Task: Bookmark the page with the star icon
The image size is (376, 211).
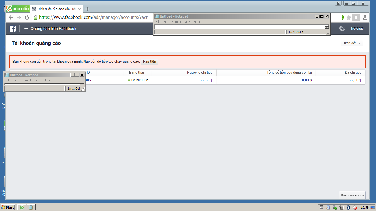Action: (349, 18)
